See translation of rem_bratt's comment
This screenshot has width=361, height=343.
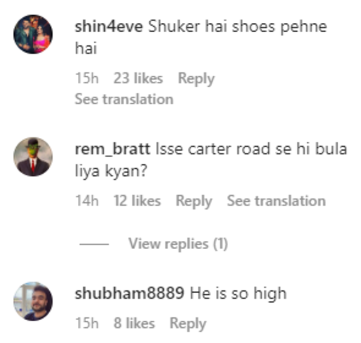pos(276,201)
